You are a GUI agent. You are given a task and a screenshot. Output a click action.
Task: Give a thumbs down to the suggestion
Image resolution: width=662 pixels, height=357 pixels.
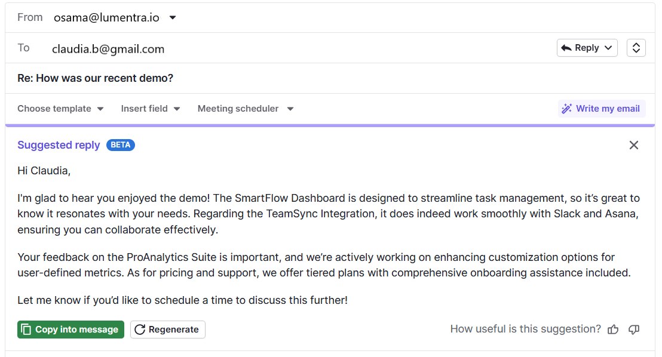click(633, 329)
